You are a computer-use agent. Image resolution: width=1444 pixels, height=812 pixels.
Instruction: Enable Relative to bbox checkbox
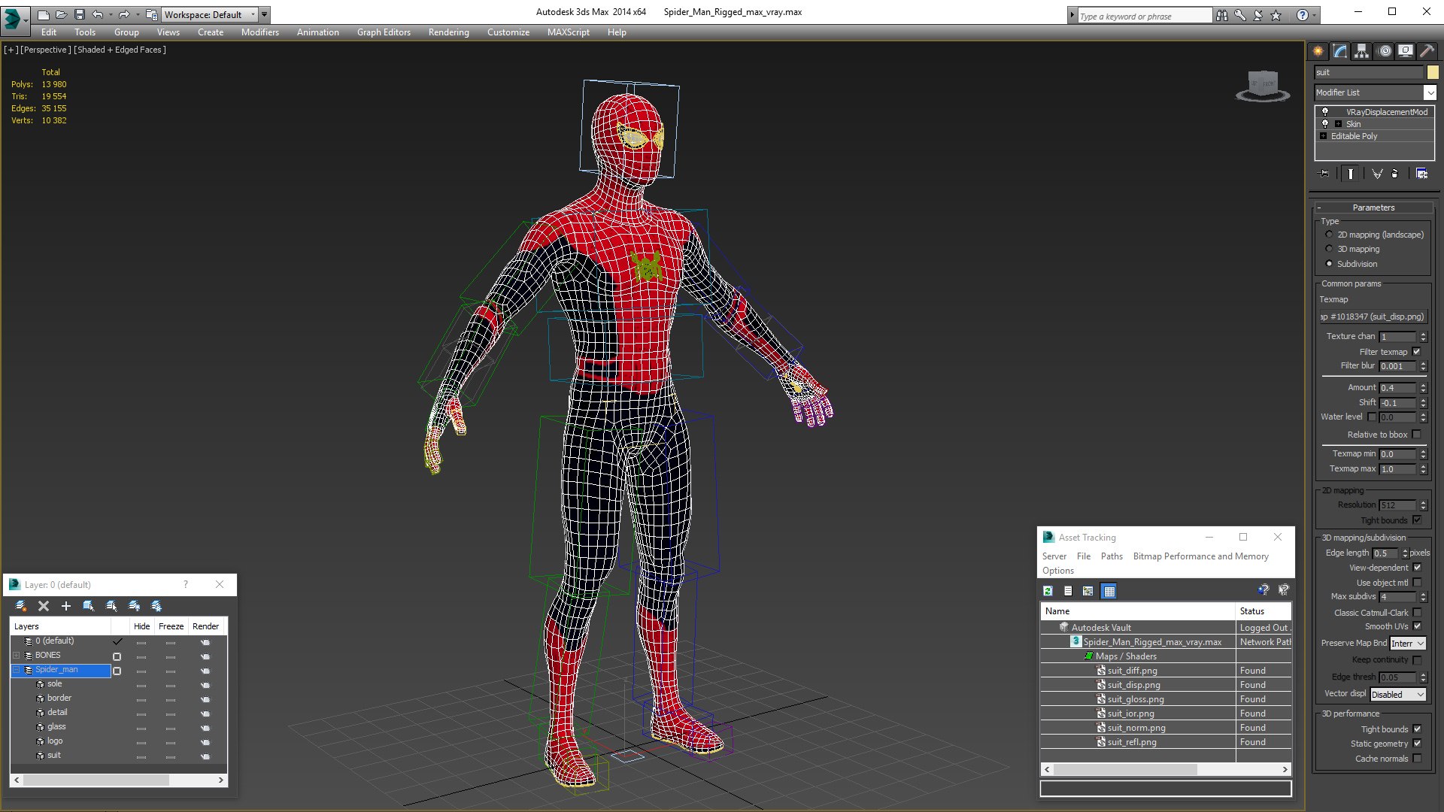click(1417, 435)
